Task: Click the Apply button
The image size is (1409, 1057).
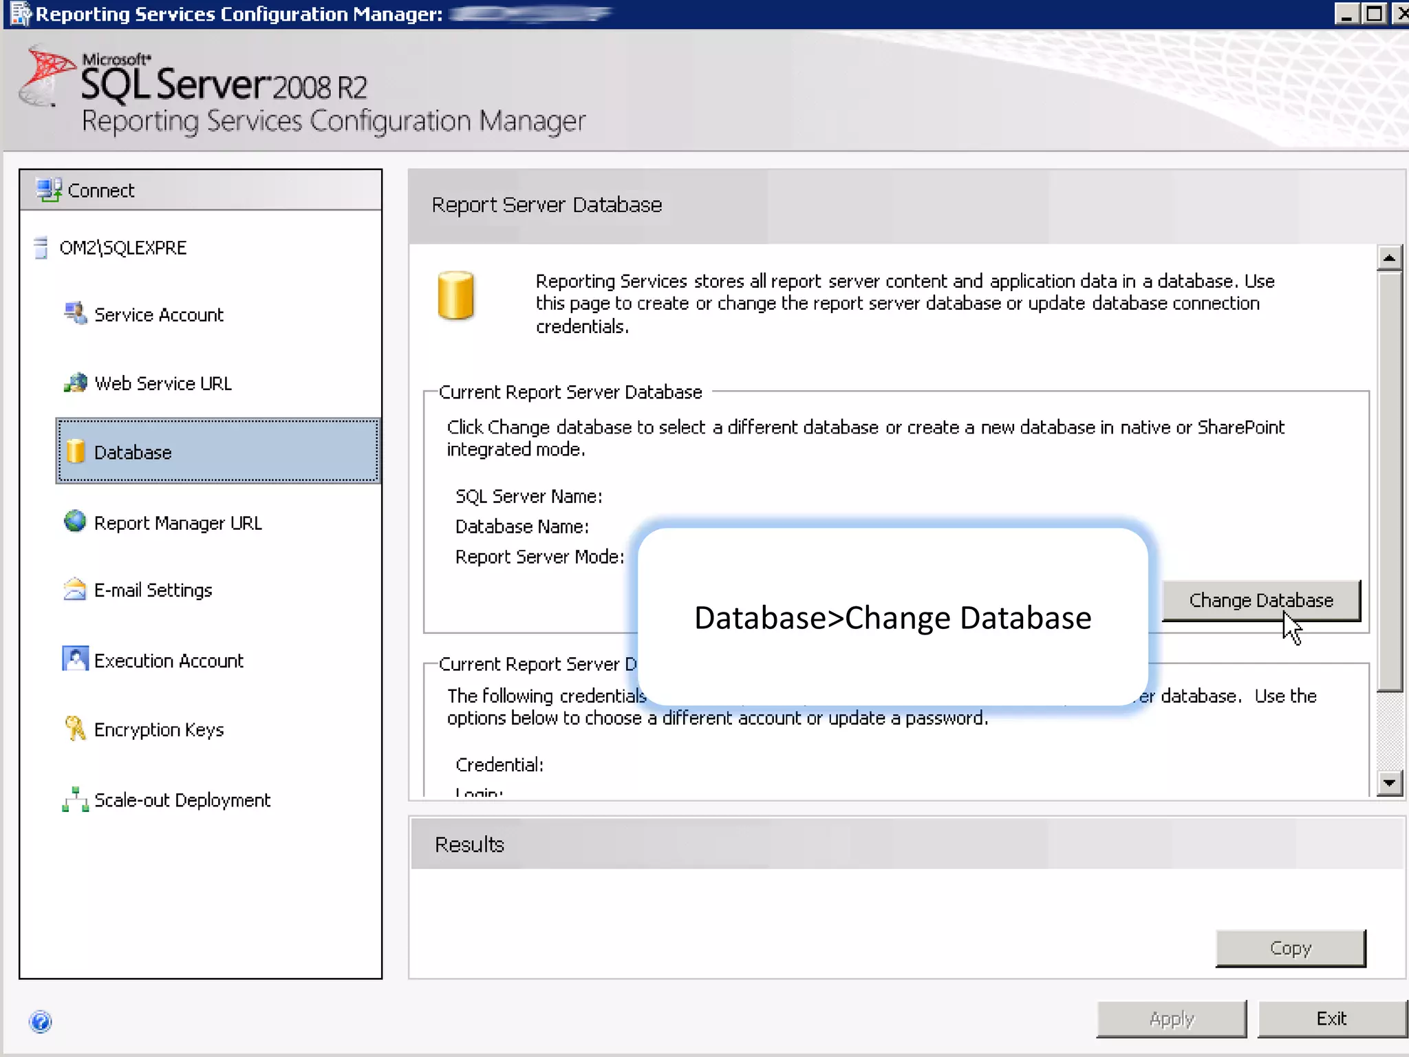Action: pos(1172,1018)
